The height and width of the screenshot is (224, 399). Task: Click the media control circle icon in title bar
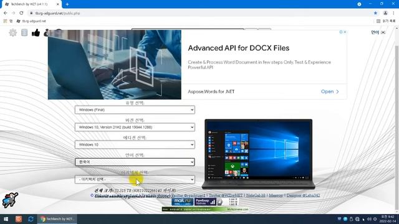tap(359, 4)
